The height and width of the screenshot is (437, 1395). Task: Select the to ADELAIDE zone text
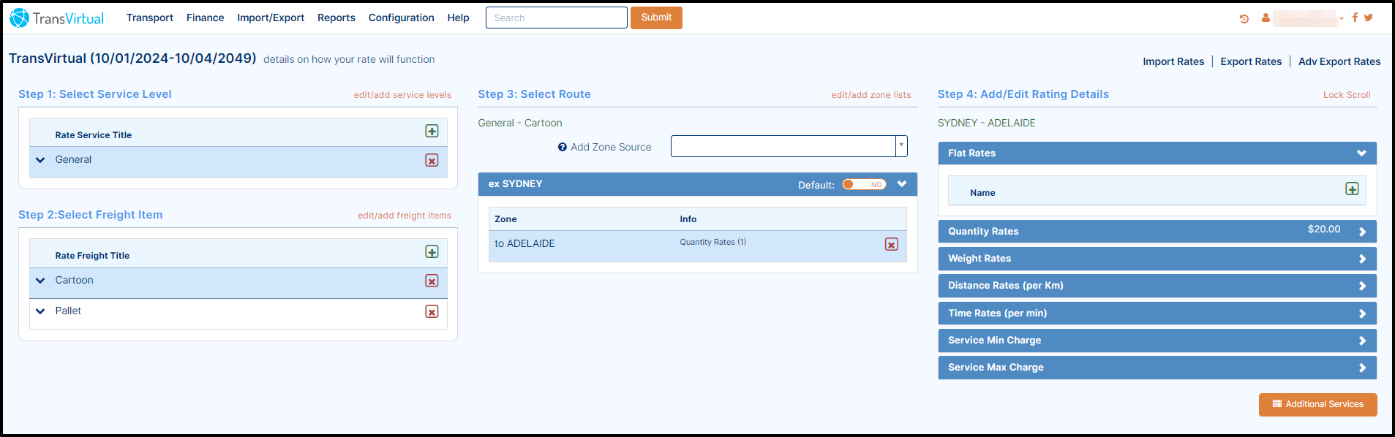524,243
